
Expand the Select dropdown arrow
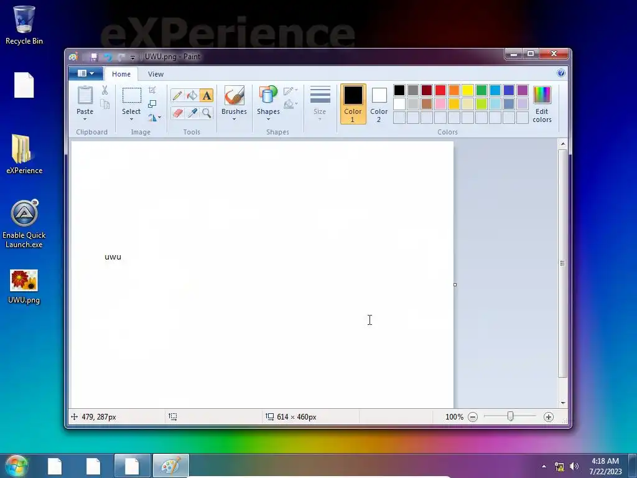[x=131, y=119]
